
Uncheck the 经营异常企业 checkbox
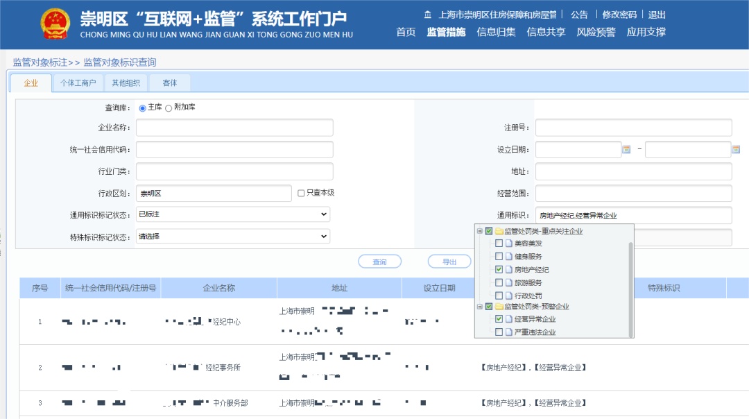tap(499, 319)
